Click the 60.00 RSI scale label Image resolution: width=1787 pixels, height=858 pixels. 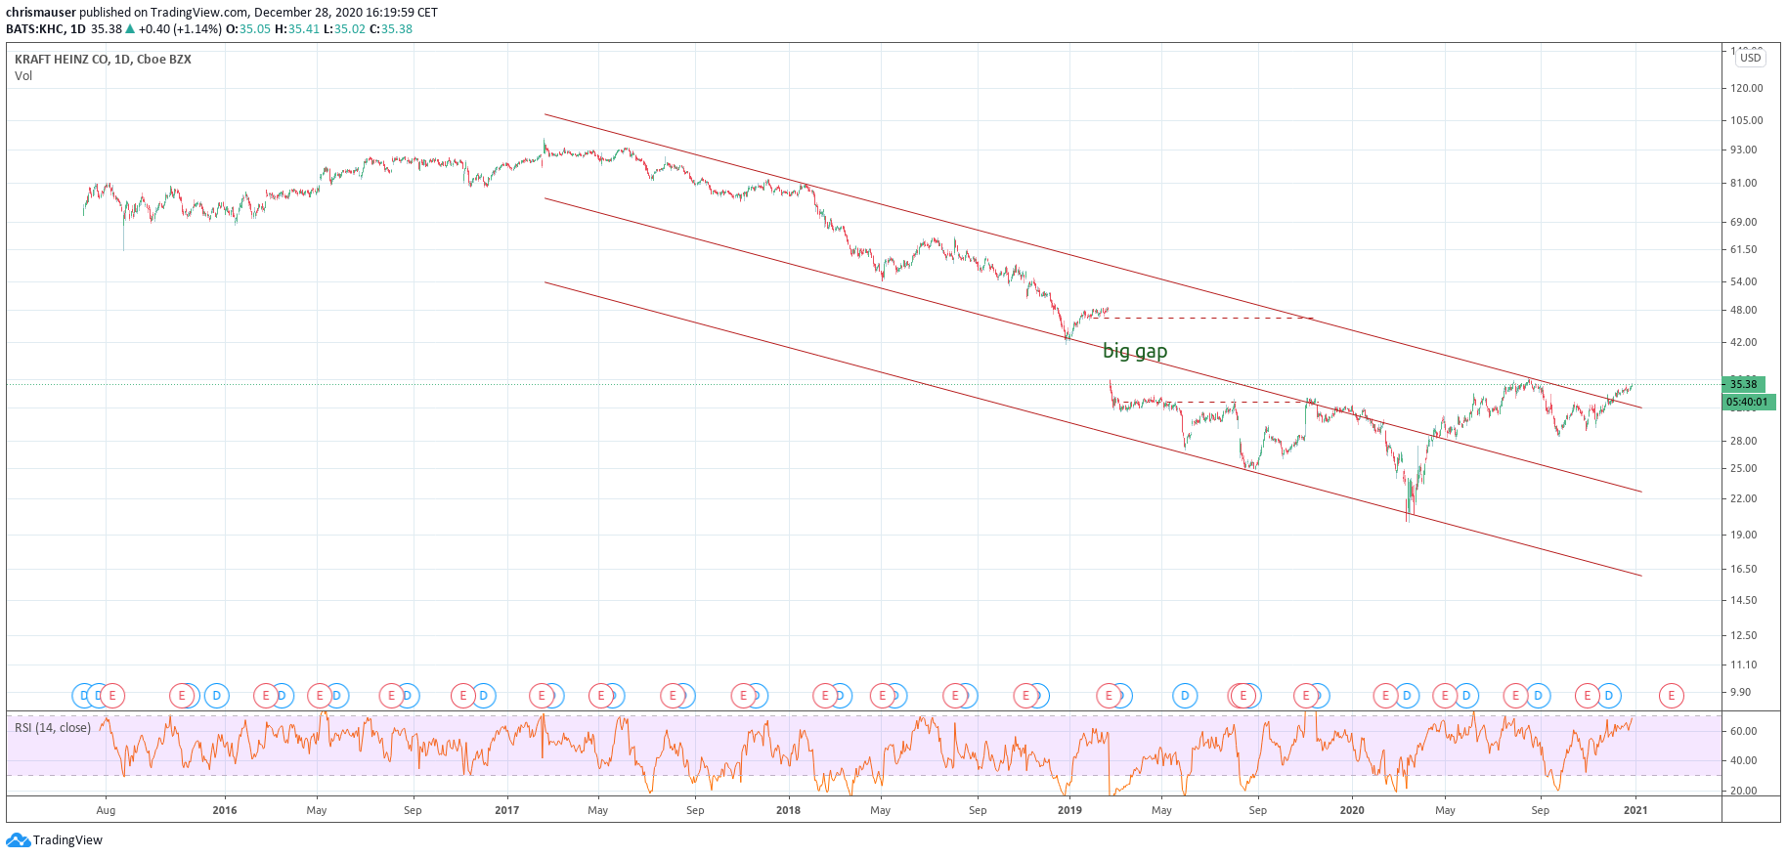[x=1744, y=731]
